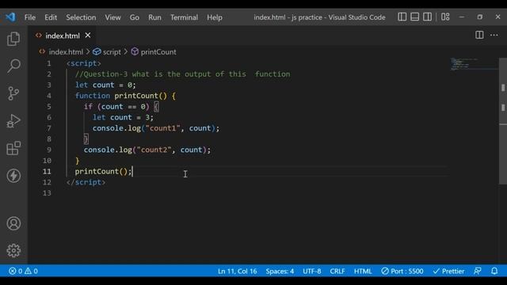
Task: Open the Manage gear icon
Action: point(13,250)
